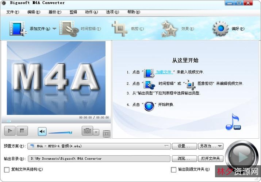The height and width of the screenshot is (182, 261).
Task: Open the 文件(F) menu
Action: (13, 12)
